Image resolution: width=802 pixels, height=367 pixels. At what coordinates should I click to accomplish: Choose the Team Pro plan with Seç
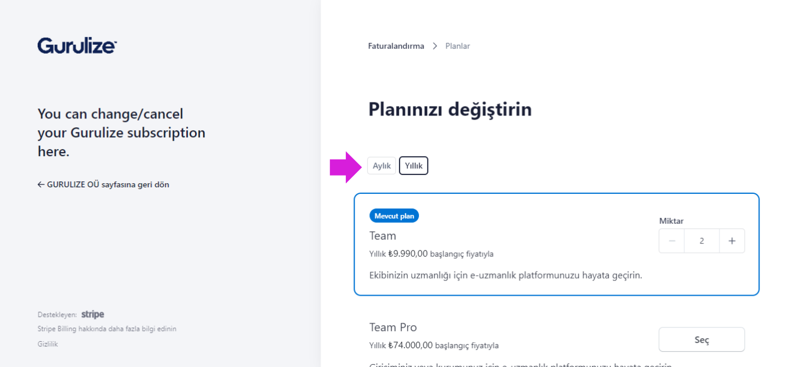(x=702, y=340)
